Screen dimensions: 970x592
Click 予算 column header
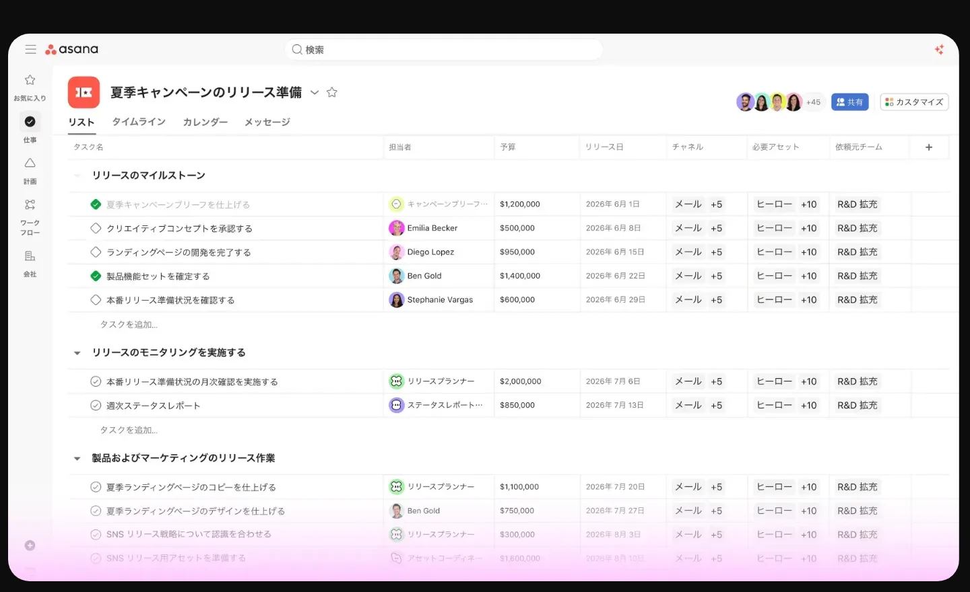click(x=508, y=147)
